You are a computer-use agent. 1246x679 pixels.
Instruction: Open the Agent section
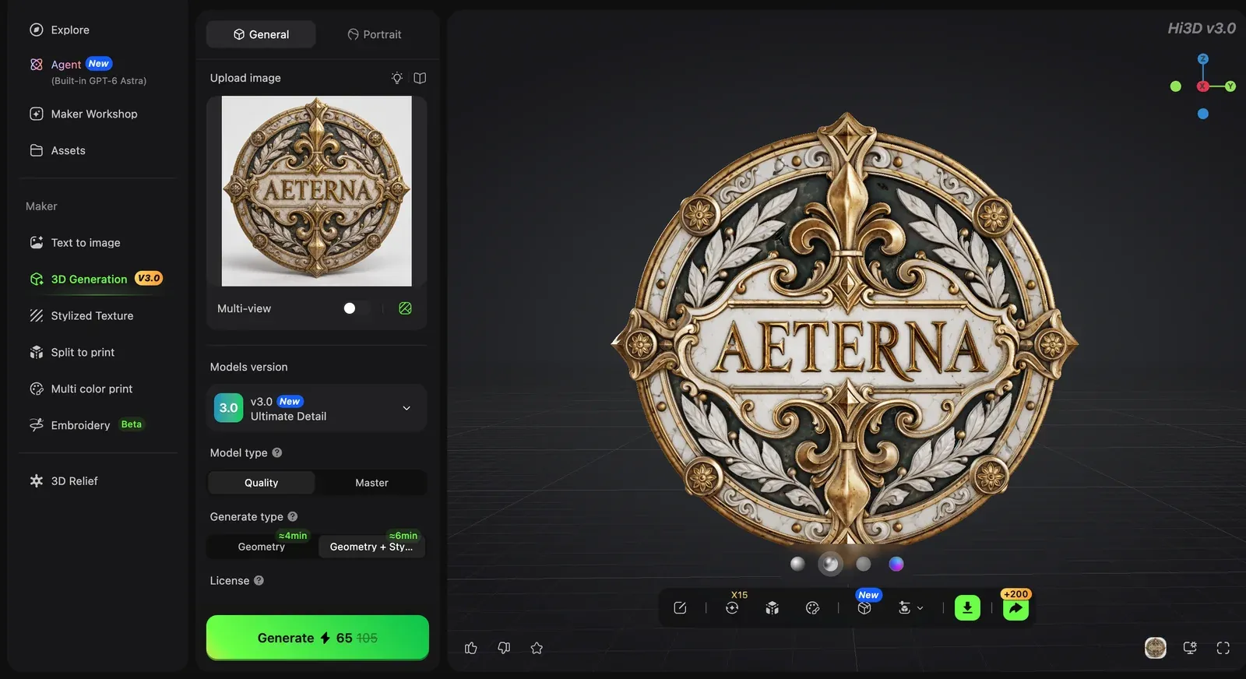65,65
